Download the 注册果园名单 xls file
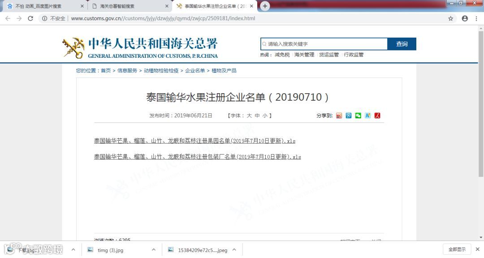 [194, 141]
